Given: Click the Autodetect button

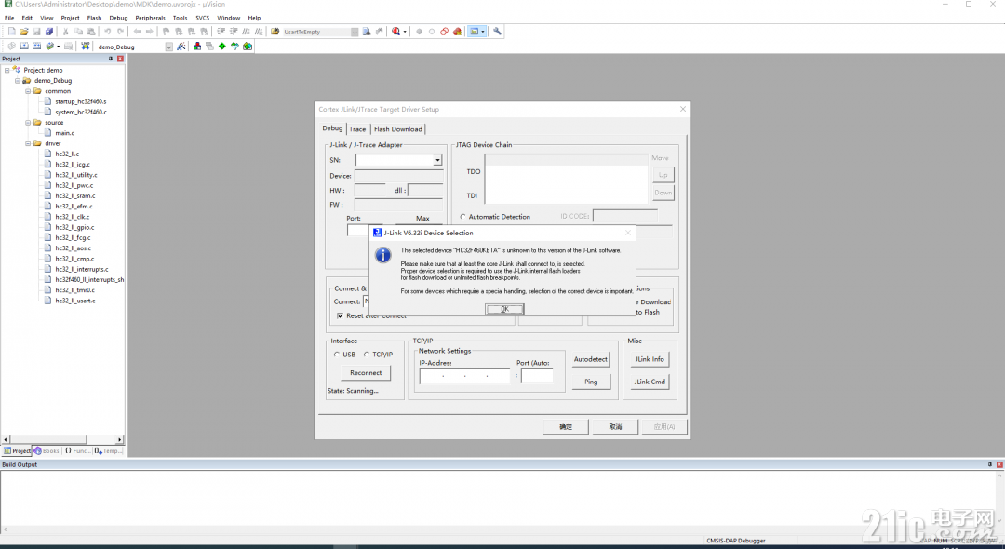Looking at the screenshot, I should (x=590, y=359).
